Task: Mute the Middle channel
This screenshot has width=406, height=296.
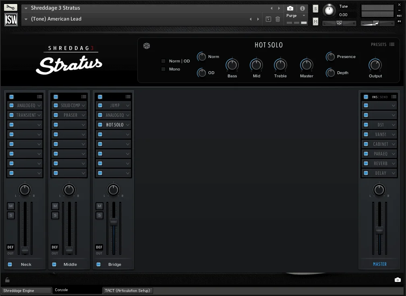Action: click(x=55, y=206)
